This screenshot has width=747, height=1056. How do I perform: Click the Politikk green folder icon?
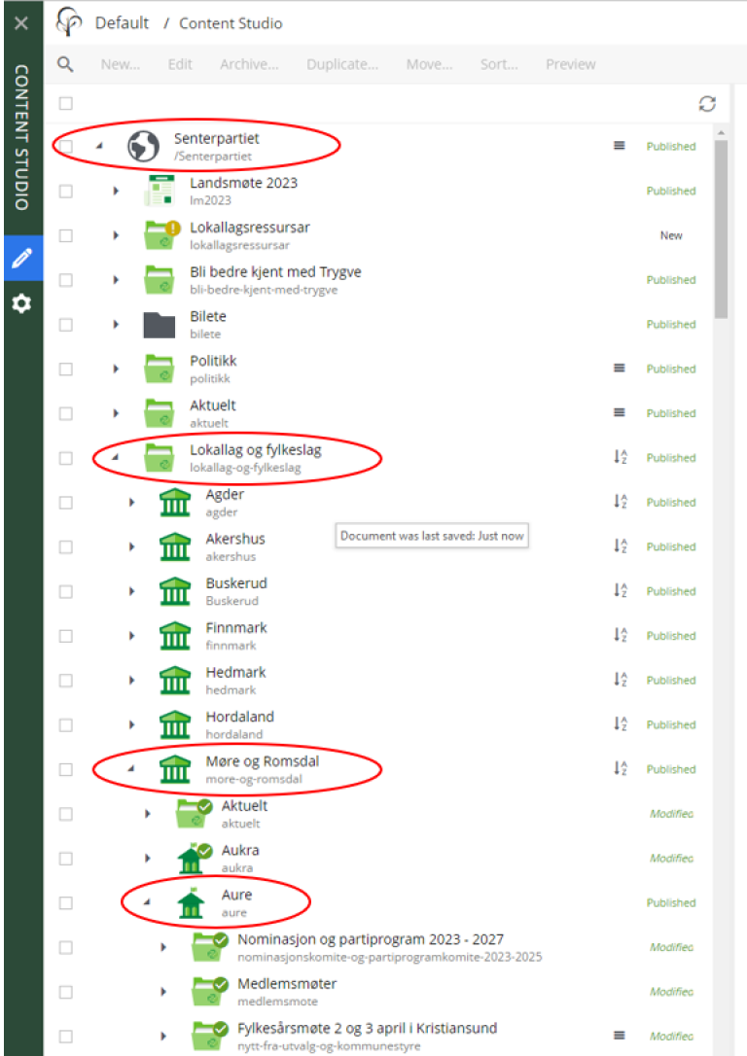coord(160,370)
